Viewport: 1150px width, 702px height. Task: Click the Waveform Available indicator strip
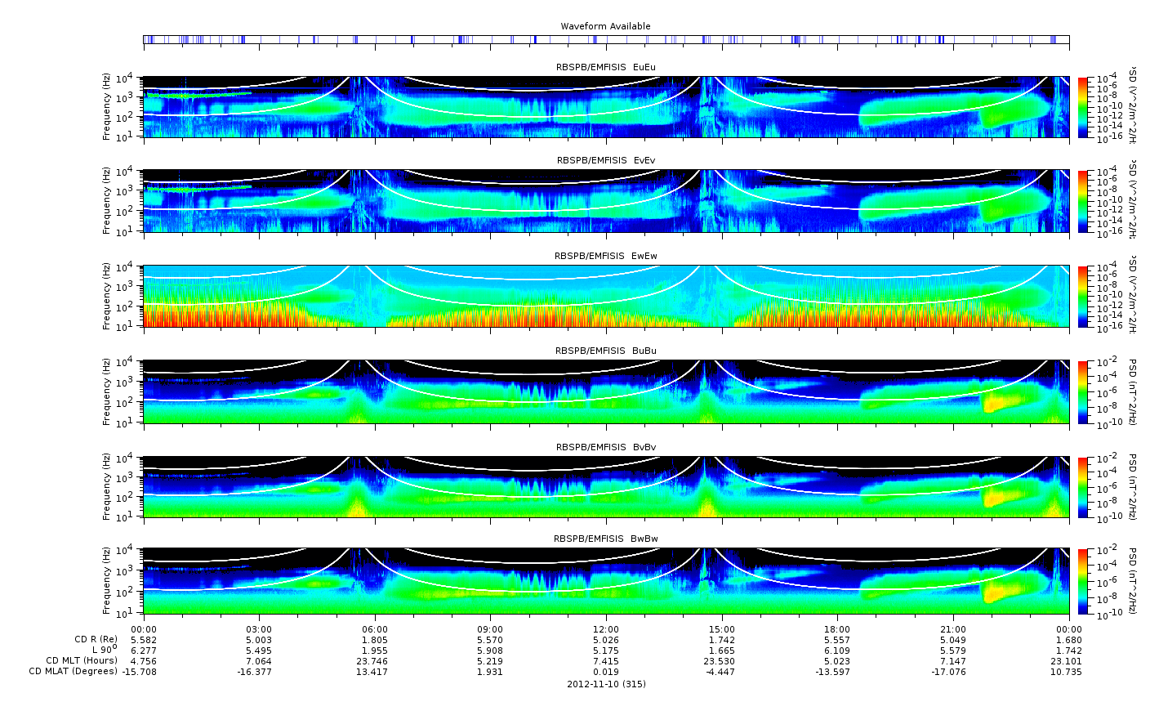click(605, 39)
